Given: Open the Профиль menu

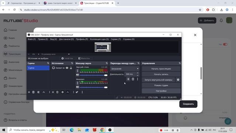Looking at the screenshot, I should pos(82,39).
